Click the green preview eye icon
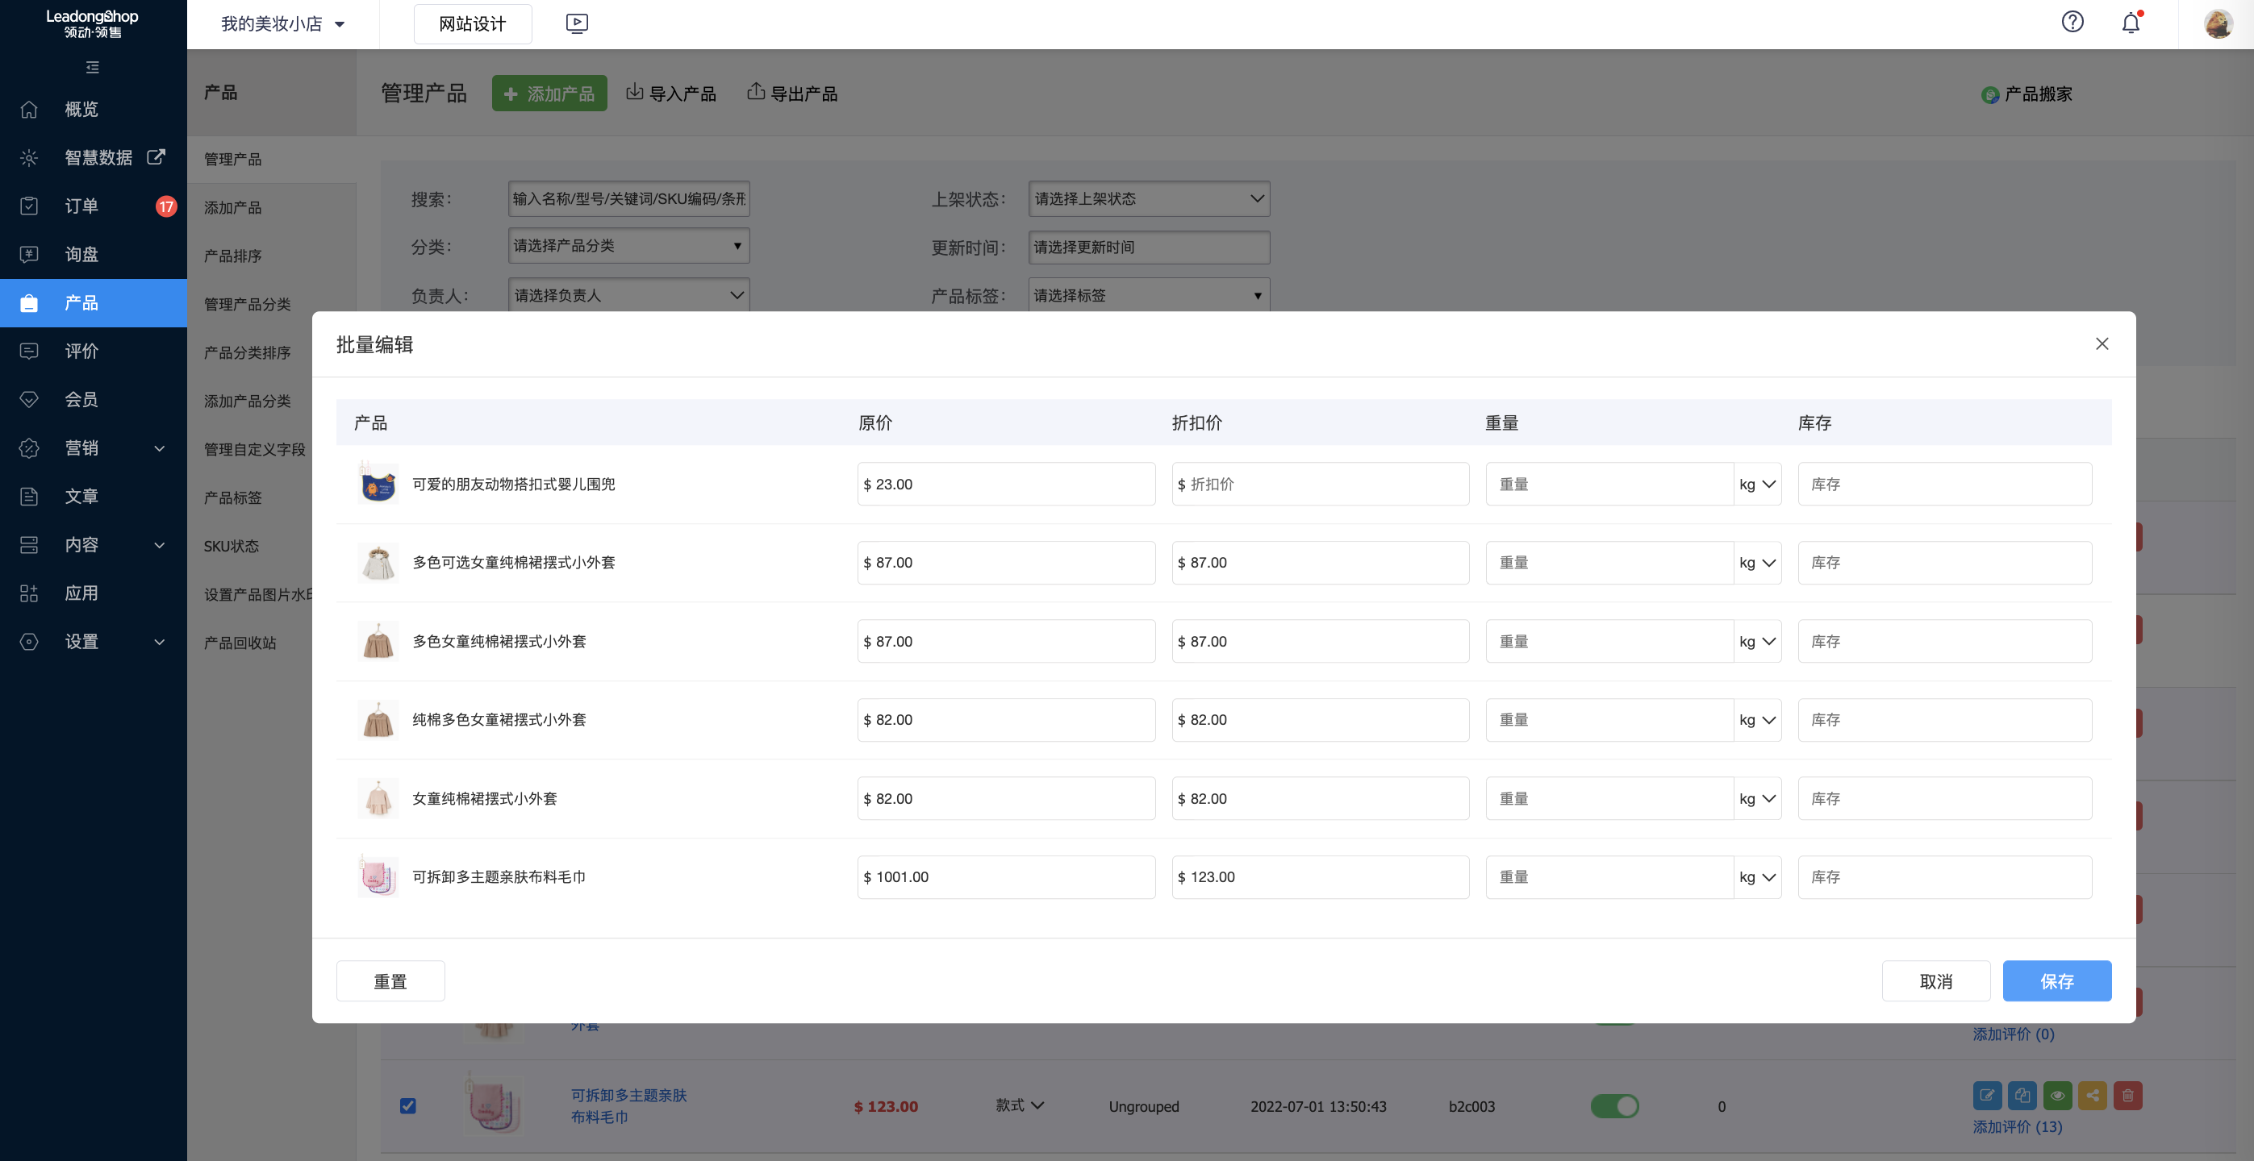The height and width of the screenshot is (1161, 2254). click(x=2057, y=1095)
